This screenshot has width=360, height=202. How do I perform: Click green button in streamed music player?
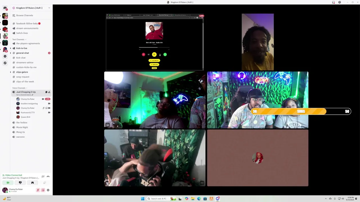point(165,54)
